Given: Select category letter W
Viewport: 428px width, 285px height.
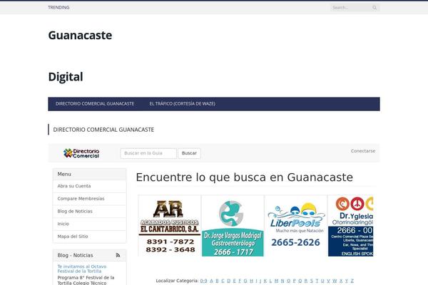Looking at the screenshot, I should pos(335,281).
